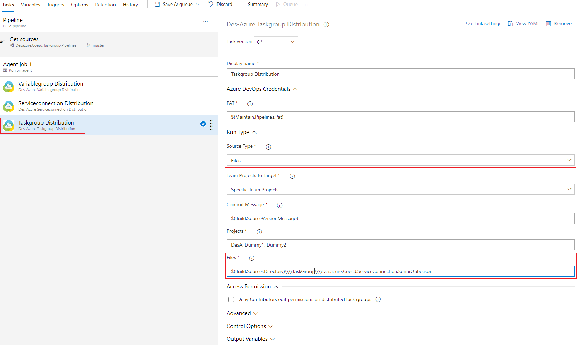Screen dimensions: 583x345
Task: Open the Team Projects to Target dropdown
Action: click(400, 190)
